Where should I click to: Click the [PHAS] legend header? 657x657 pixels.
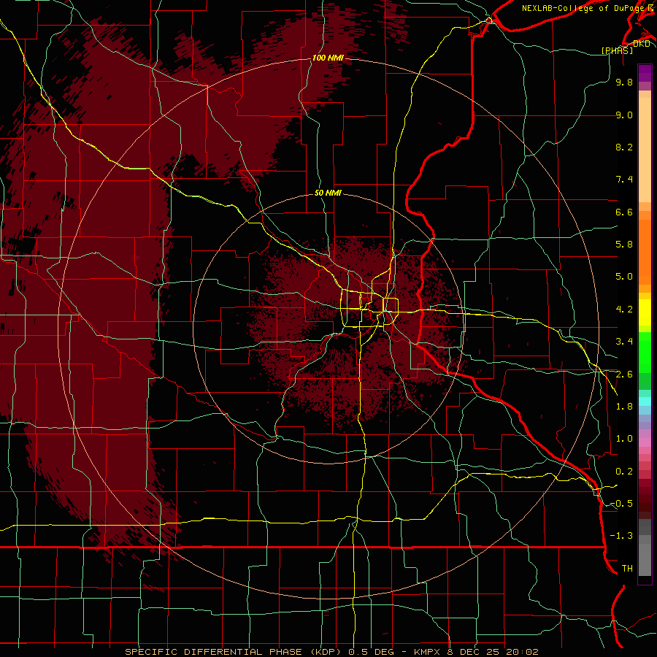point(617,50)
